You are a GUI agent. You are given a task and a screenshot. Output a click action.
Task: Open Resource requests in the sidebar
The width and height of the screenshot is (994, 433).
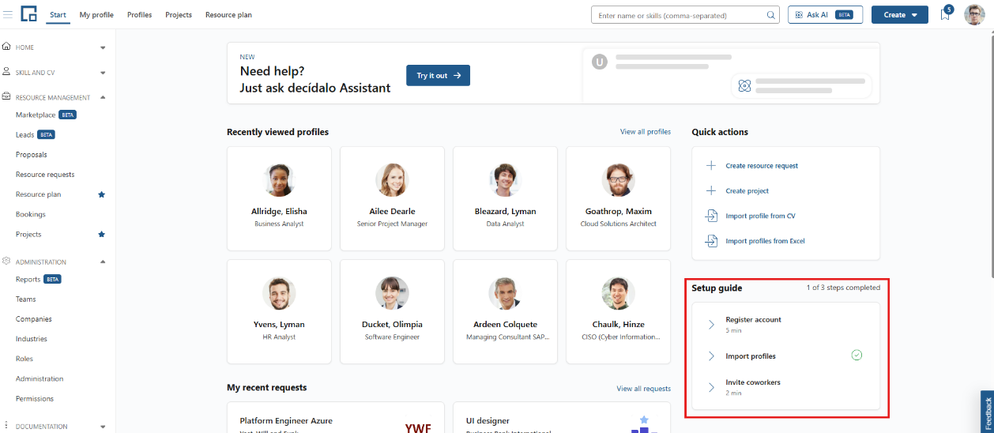point(45,175)
